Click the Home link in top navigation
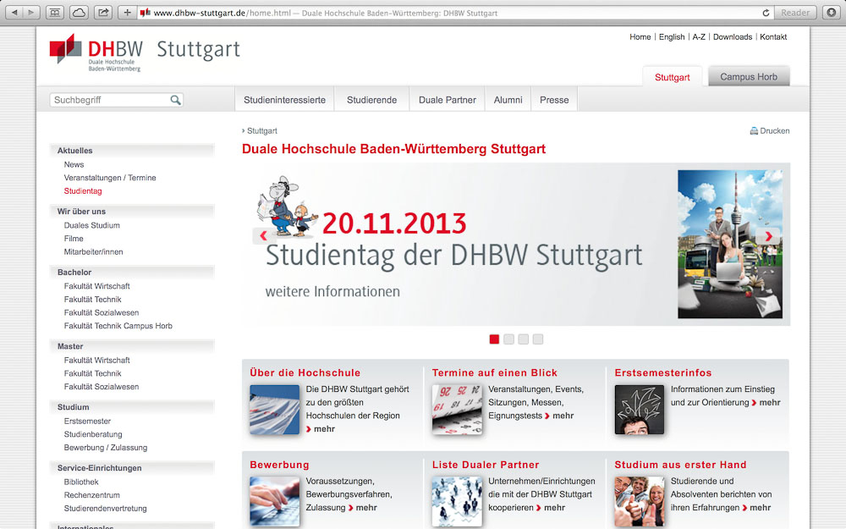Screen dimensions: 846x529 [640, 36]
